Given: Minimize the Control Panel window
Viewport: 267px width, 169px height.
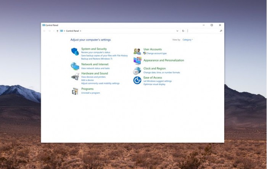Looking at the screenshot, I should 204,25.
